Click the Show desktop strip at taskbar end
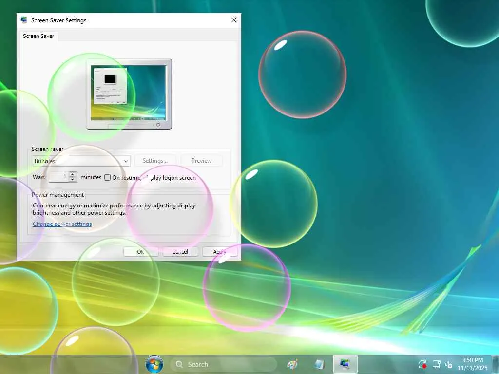The height and width of the screenshot is (374, 499). coord(495,364)
